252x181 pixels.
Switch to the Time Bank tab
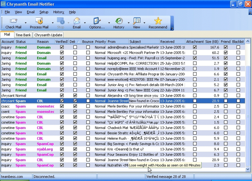pos(23,35)
